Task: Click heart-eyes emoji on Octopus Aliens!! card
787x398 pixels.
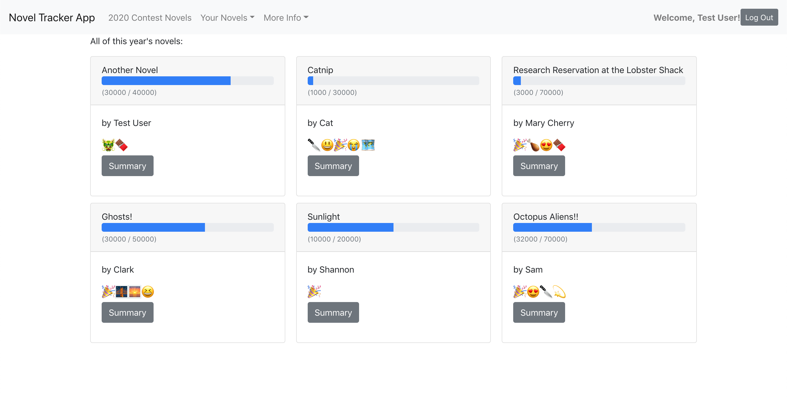Action: (x=533, y=292)
